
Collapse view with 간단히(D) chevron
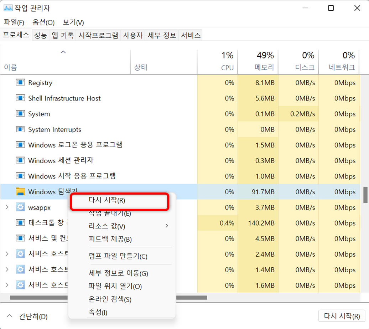(x=9, y=316)
